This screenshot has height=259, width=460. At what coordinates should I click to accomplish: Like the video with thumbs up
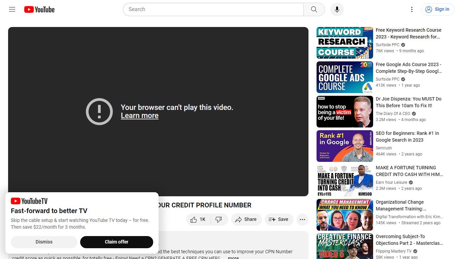point(198,220)
